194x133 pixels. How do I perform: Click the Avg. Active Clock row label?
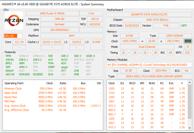(15, 106)
